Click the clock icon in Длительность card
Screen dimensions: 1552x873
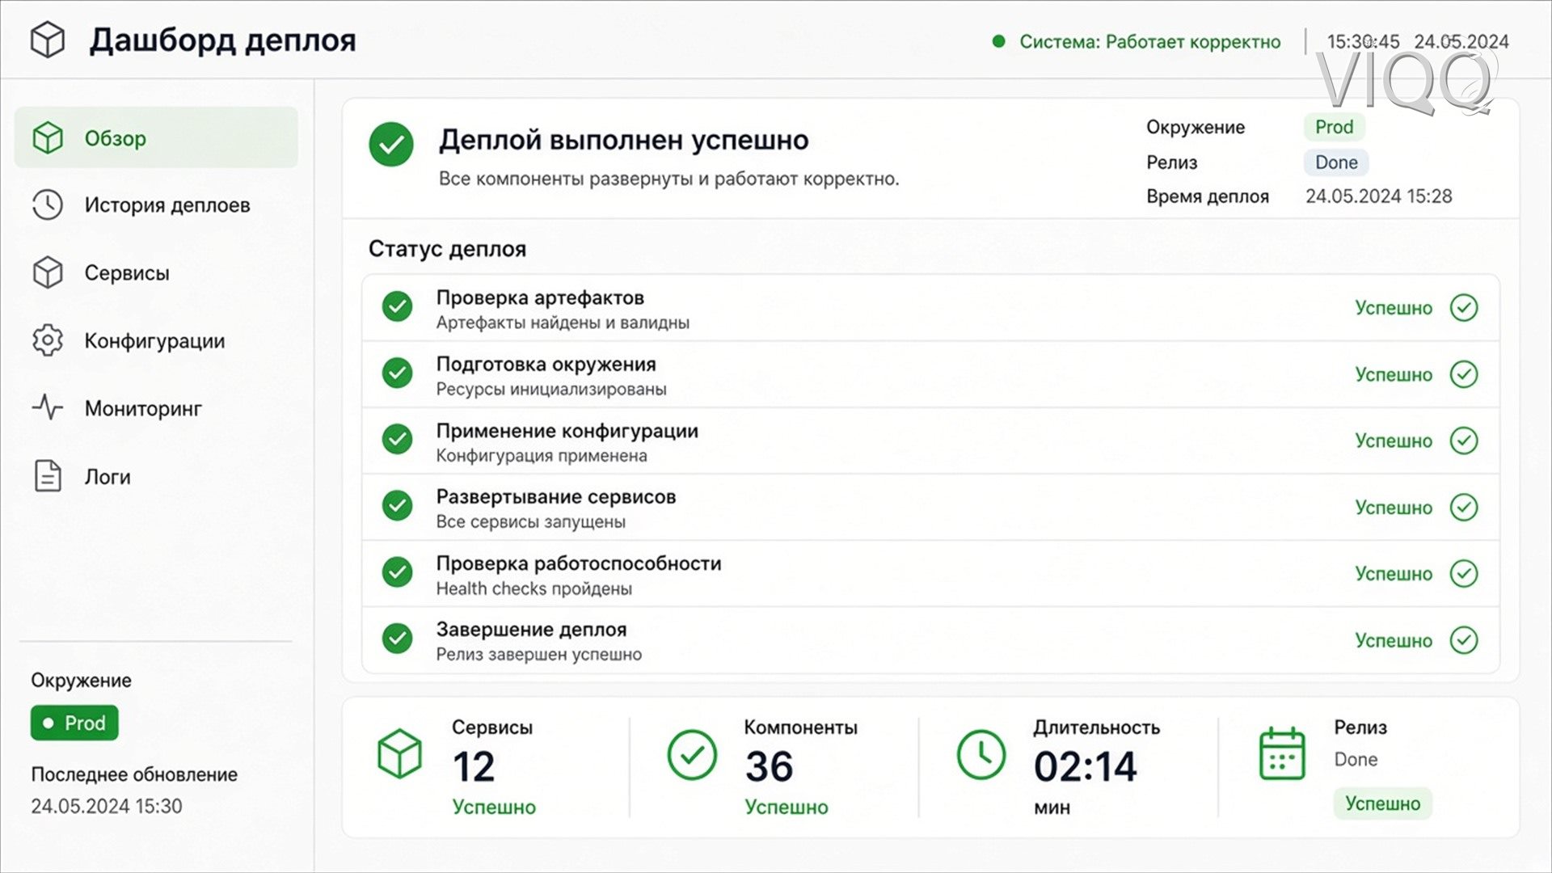coord(981,755)
